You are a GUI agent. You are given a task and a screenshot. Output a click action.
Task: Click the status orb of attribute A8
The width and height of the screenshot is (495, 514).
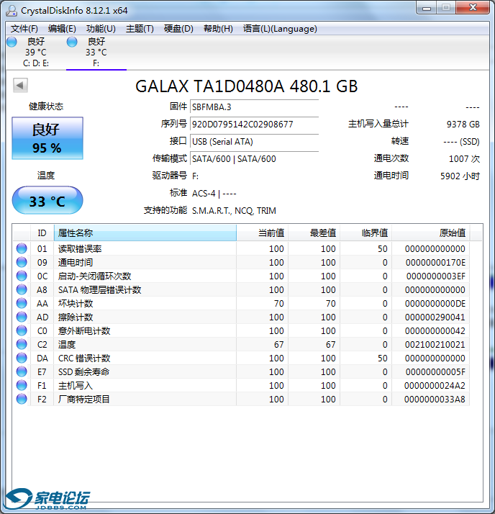tap(22, 289)
